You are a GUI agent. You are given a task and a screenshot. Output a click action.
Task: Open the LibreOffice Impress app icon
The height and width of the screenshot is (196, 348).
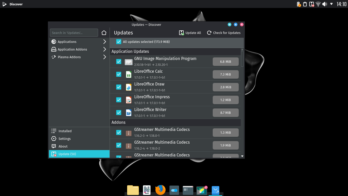click(129, 100)
